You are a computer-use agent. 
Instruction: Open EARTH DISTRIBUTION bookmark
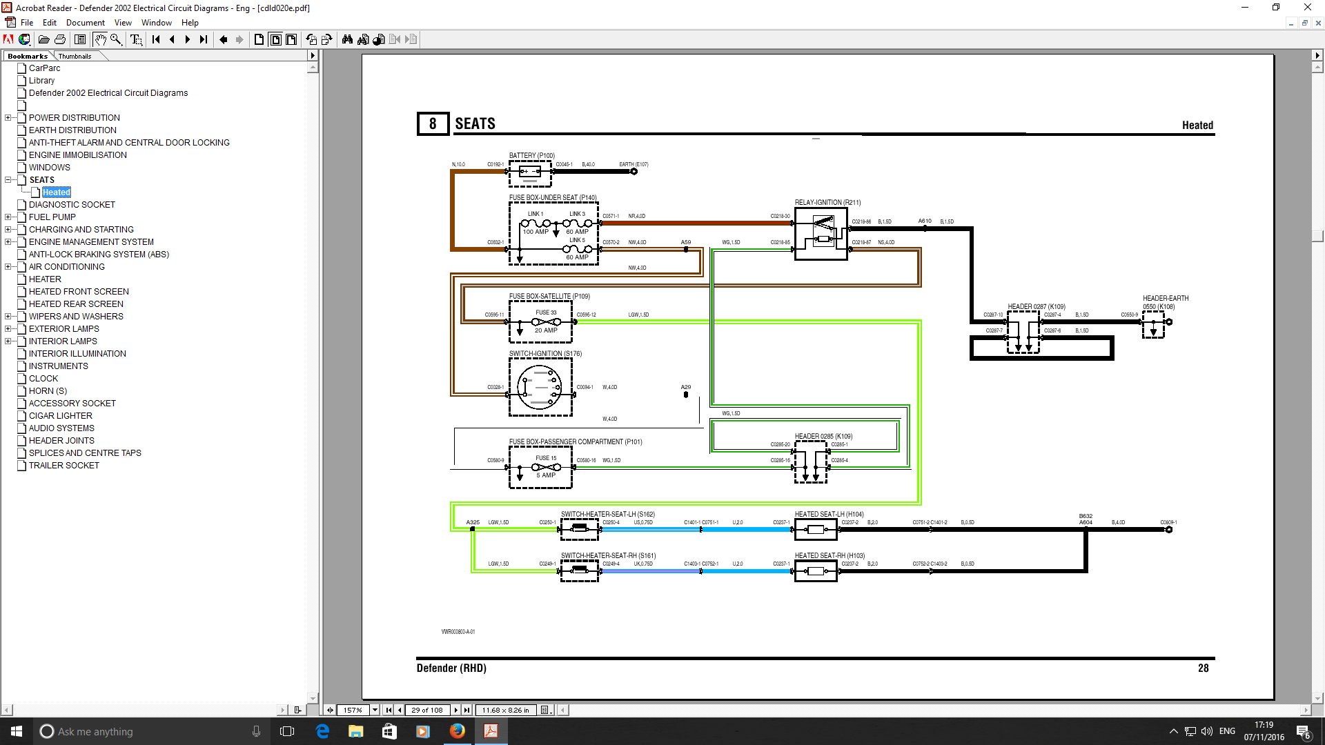(72, 130)
